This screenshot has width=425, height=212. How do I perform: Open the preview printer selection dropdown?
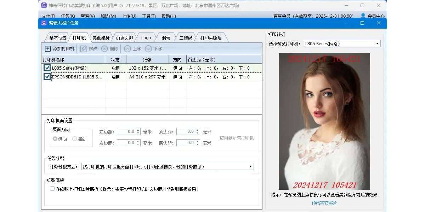click(378, 44)
